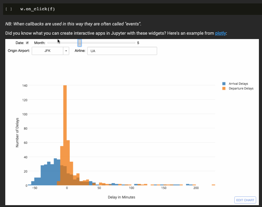Click the 200 tick label on x-axis
Image resolution: width=262 pixels, height=207 pixels.
click(x=196, y=188)
